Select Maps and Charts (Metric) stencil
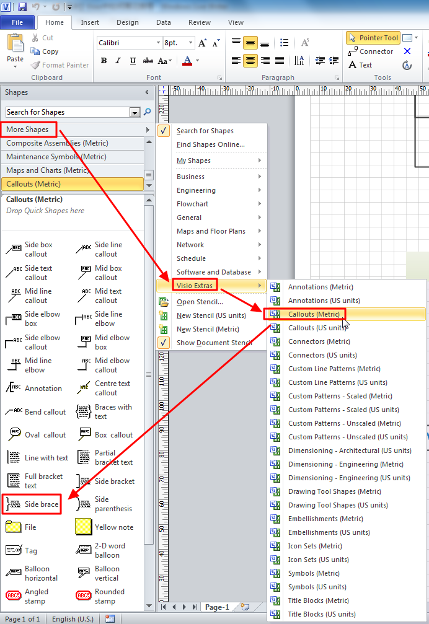This screenshot has height=624, width=429. [x=73, y=170]
